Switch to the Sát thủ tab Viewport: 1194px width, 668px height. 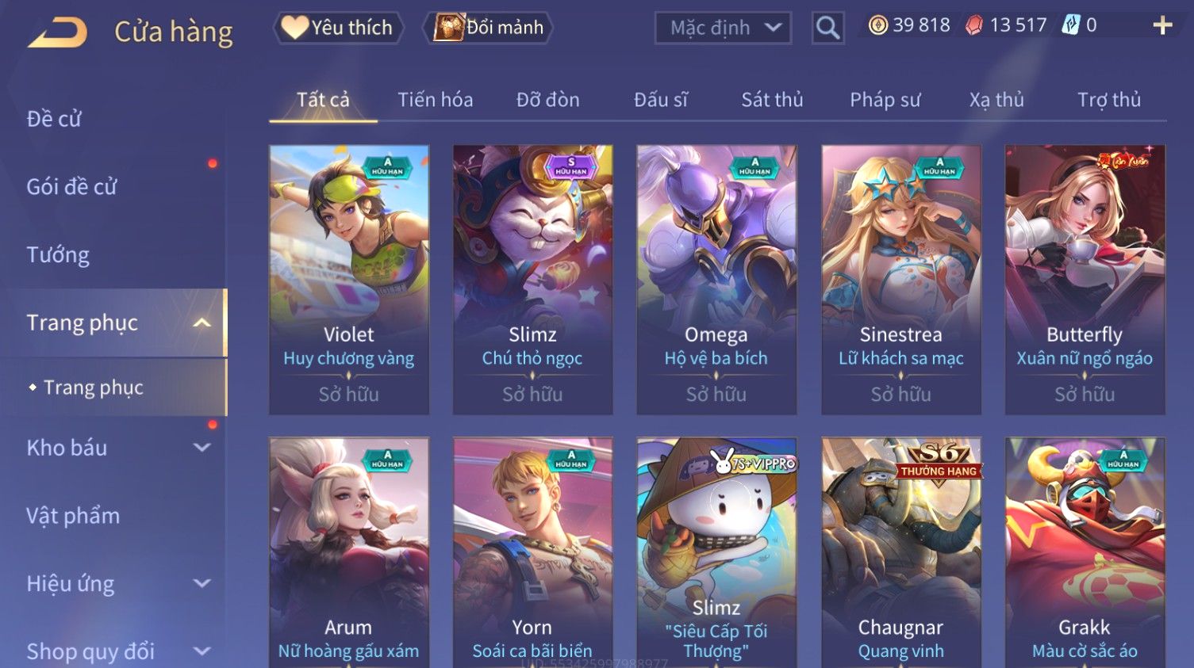[x=772, y=100]
